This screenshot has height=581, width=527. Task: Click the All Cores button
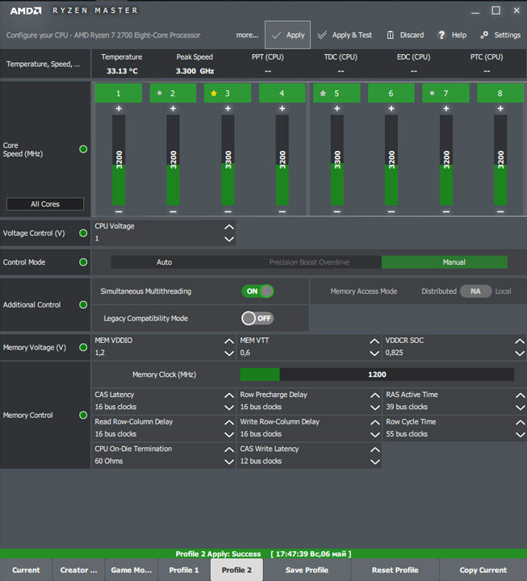pos(45,204)
